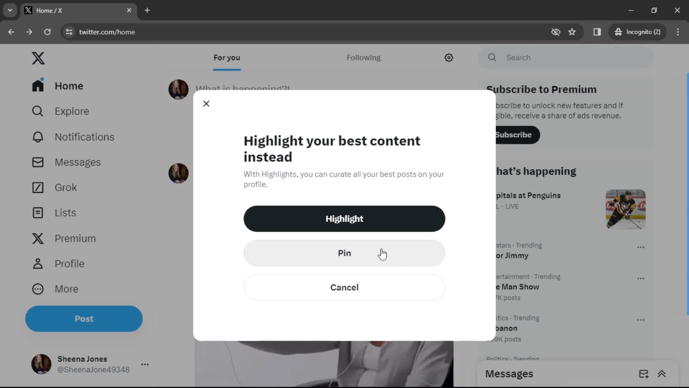Click the Highlight button
The height and width of the screenshot is (388, 689).
[344, 219]
